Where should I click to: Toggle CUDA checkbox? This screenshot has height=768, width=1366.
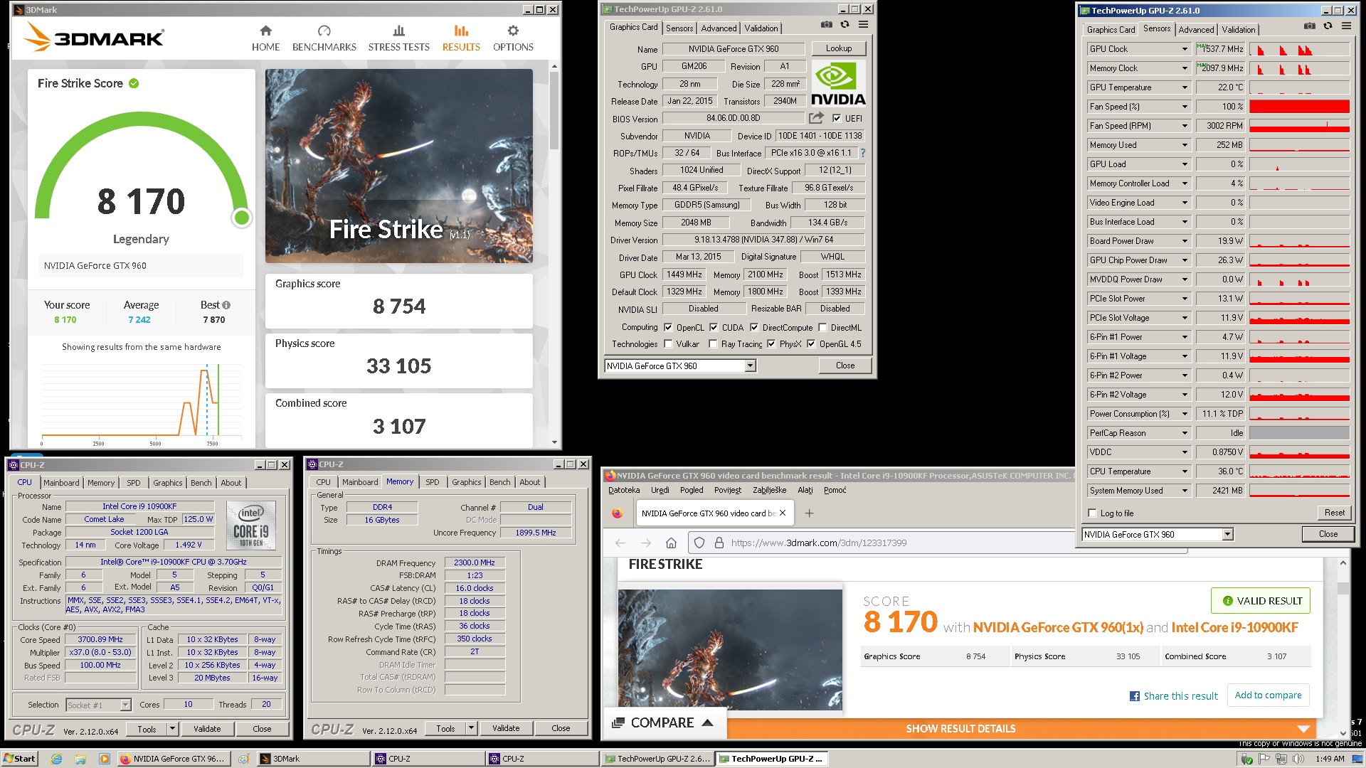[714, 328]
